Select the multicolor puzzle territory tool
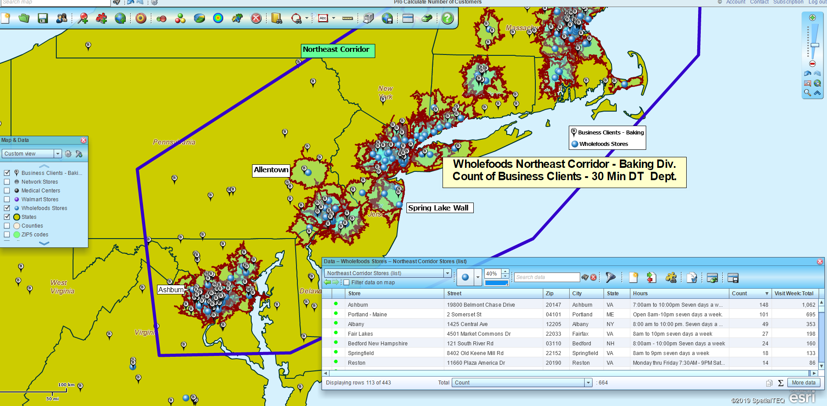Screen dimensions: 827x406 (x=237, y=18)
